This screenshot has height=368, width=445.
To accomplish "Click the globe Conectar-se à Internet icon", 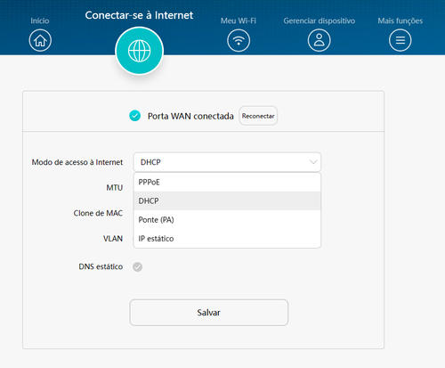I will [x=140, y=51].
